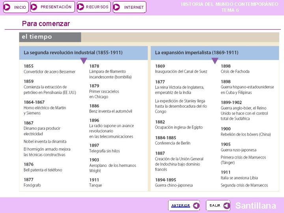Follow the ANTERIOR link
This screenshot has height=213, width=284.
pyautogui.click(x=181, y=206)
